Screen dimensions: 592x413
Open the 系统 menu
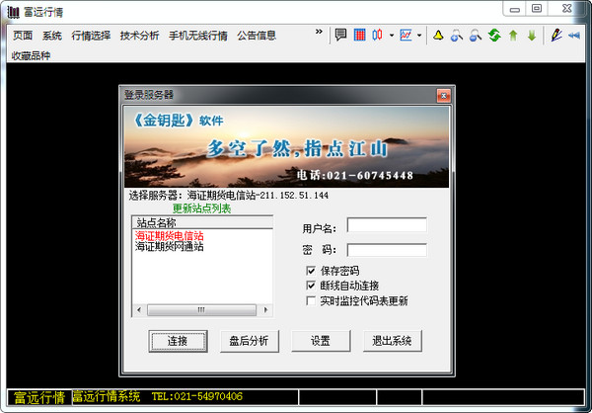(x=52, y=36)
